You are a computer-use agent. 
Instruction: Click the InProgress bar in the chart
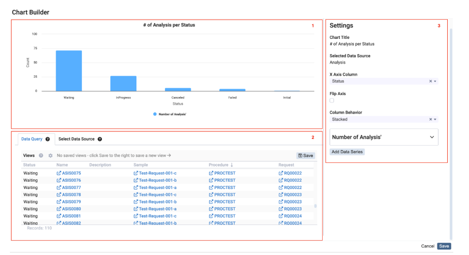coord(123,84)
